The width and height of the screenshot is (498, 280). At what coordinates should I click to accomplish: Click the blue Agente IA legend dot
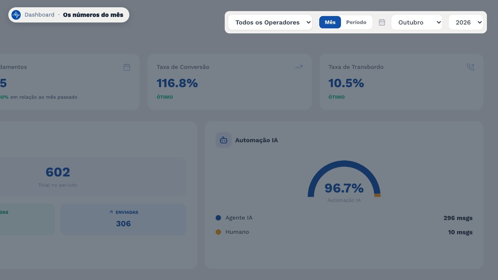point(218,218)
